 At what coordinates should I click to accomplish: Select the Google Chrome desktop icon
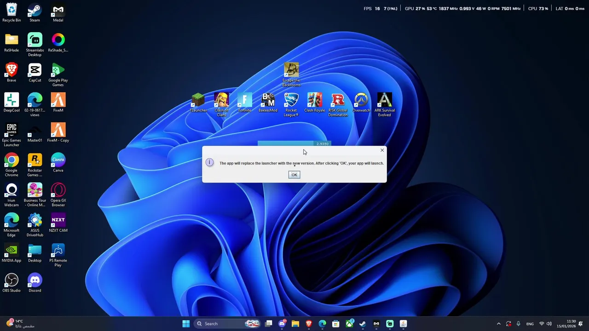12,165
